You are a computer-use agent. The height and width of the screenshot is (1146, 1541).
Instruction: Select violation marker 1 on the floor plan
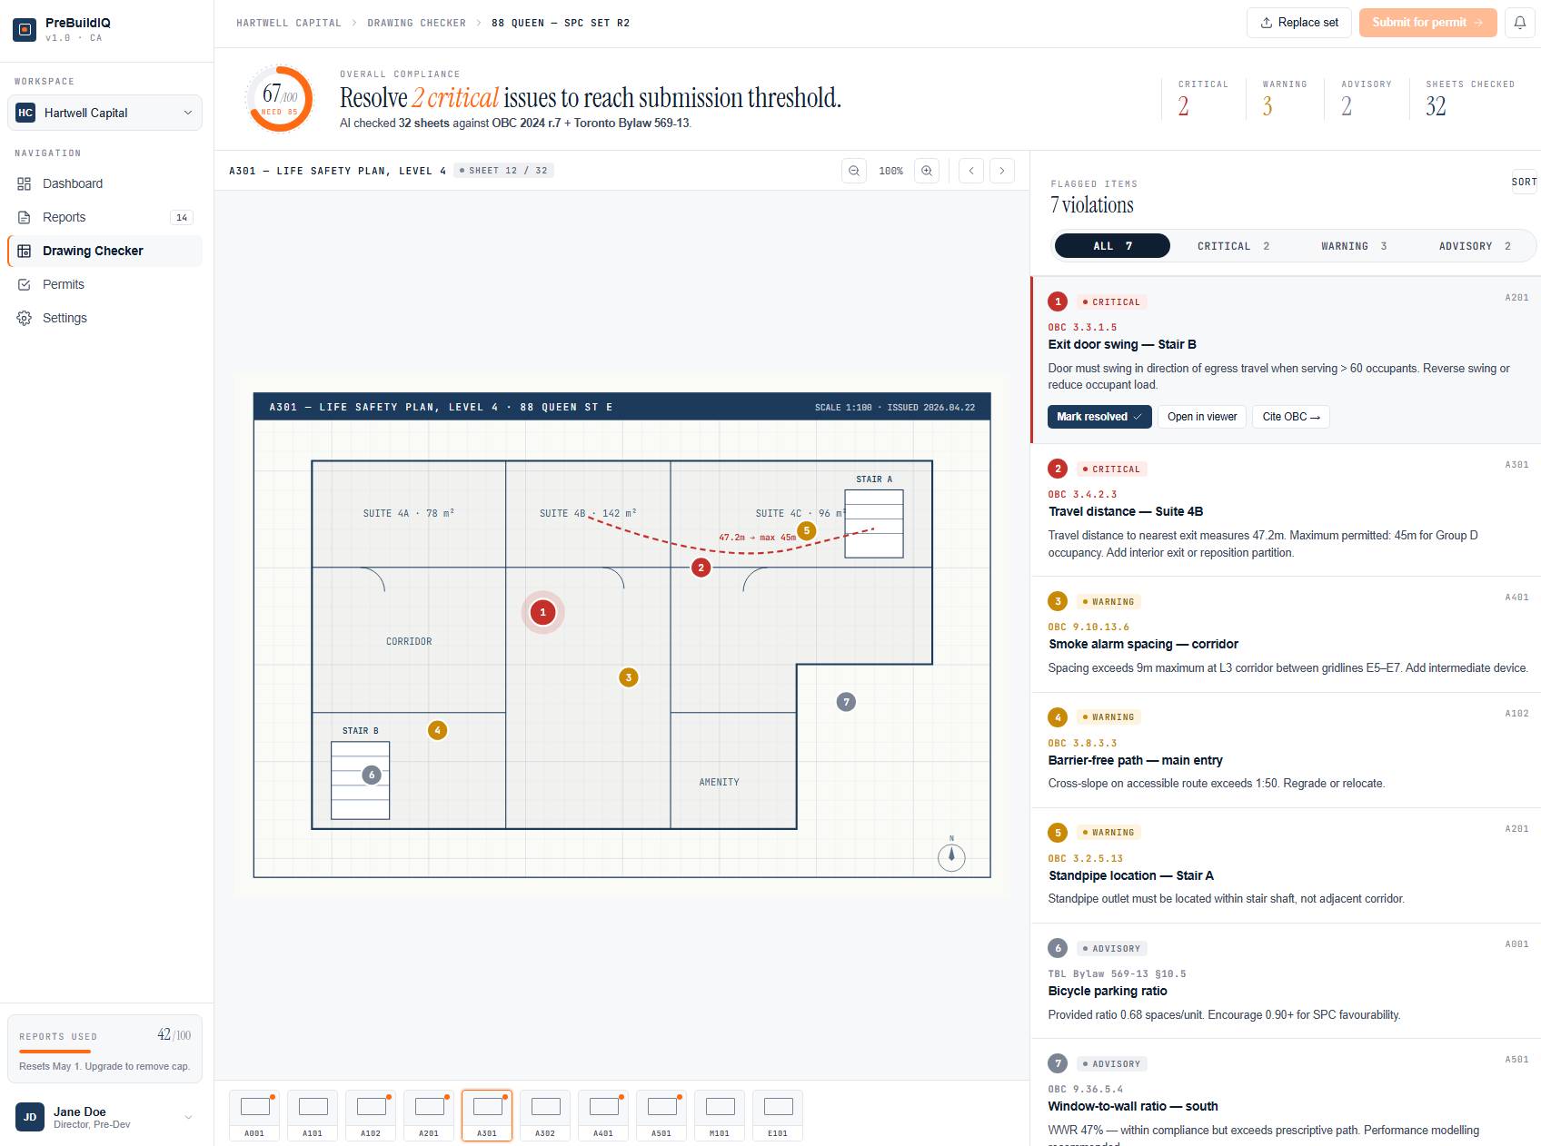(543, 612)
